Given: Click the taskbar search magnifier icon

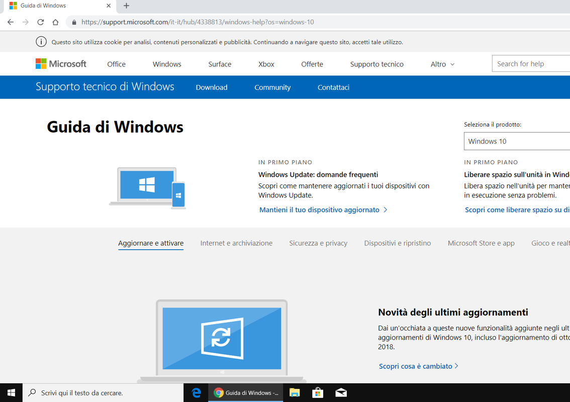Looking at the screenshot, I should 32,392.
